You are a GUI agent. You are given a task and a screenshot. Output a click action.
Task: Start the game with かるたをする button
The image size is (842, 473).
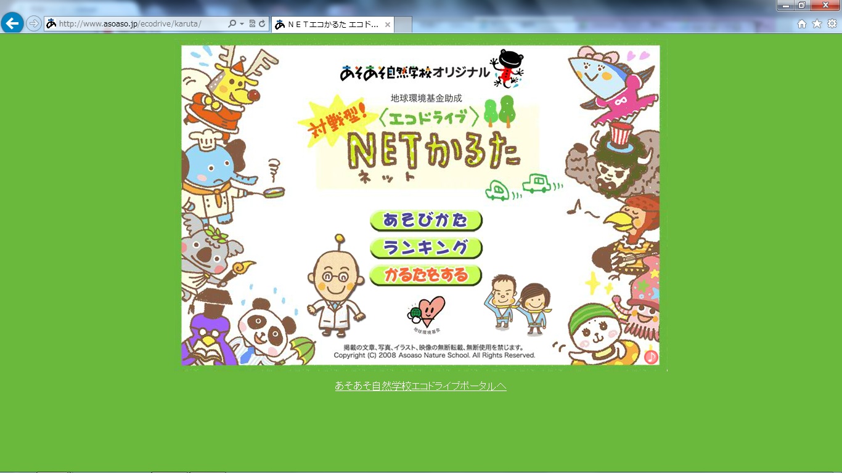tap(426, 275)
